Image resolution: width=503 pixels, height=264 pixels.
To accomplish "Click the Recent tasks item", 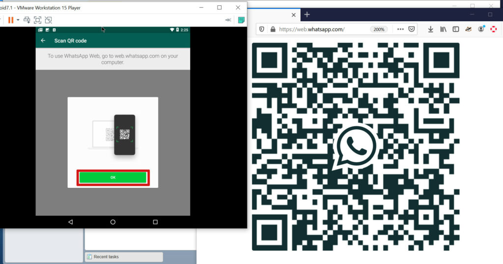I will pyautogui.click(x=124, y=257).
